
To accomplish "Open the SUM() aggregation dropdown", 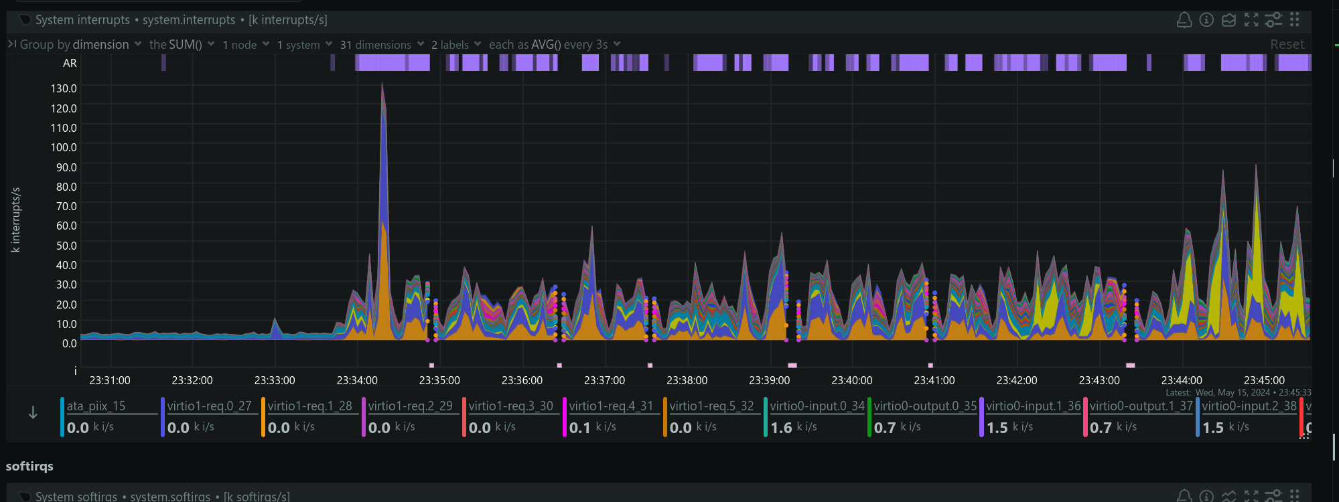I will [182, 45].
